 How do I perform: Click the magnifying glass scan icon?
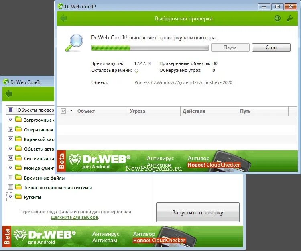[75, 43]
